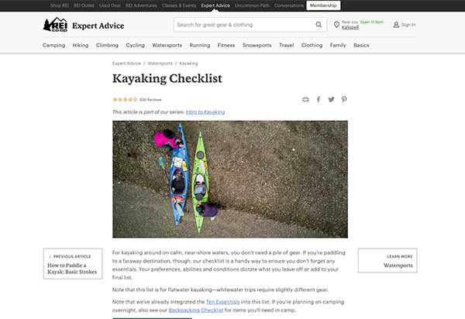The image size is (465, 319).
Task: Share article on Facebook icon
Action: coord(319,99)
